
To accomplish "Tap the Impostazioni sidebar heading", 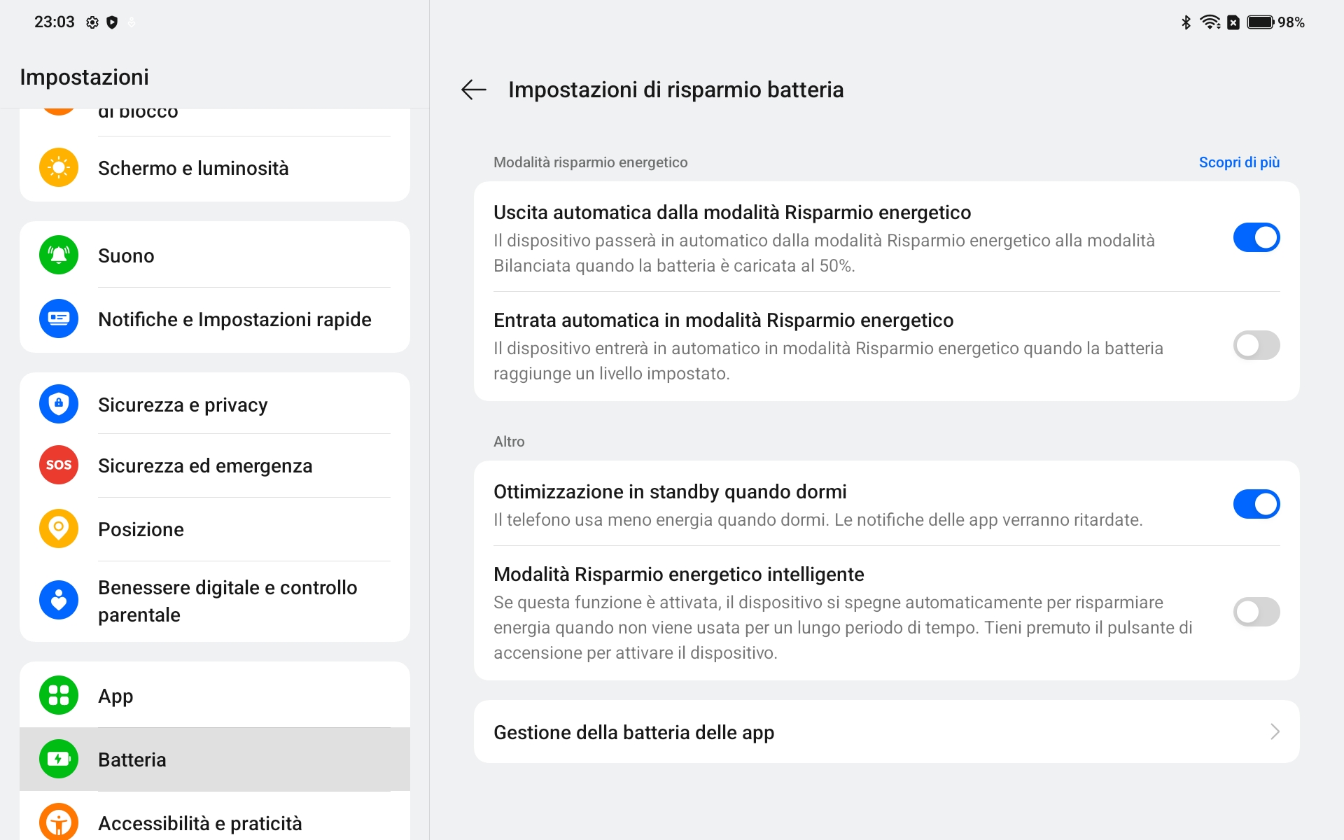I will point(85,77).
